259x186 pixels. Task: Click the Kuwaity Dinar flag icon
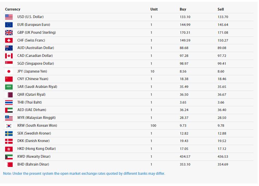tap(9, 156)
